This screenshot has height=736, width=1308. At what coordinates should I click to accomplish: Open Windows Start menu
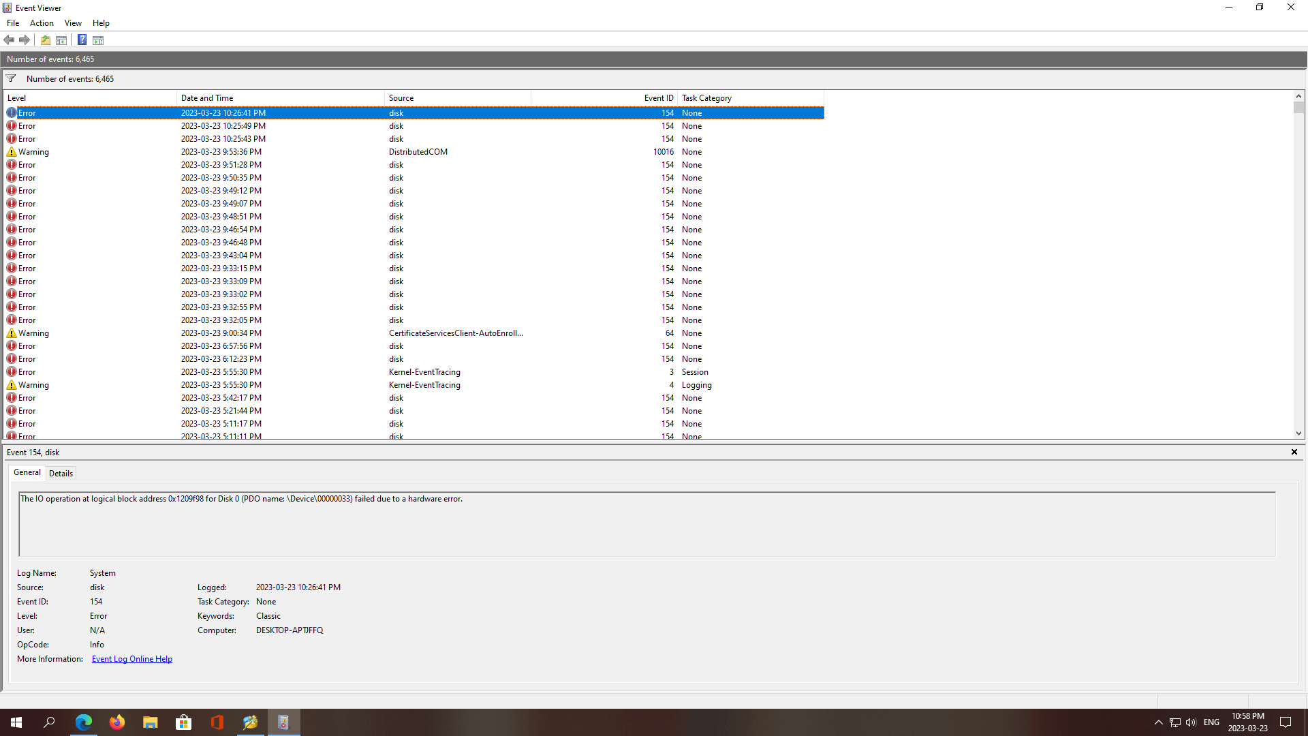(16, 722)
